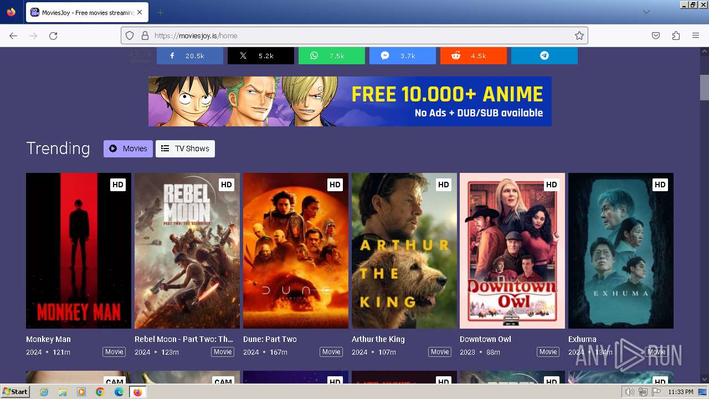709x399 pixels.
Task: Open the Dune: Part Two poster
Action: pos(296,250)
